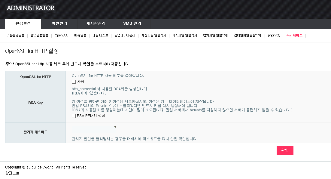Viewport: 331px width, 179px height.
Task: Select 관리권한설정 in the submenu
Action: click(39, 35)
